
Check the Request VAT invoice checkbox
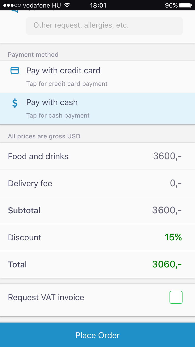tap(176, 297)
